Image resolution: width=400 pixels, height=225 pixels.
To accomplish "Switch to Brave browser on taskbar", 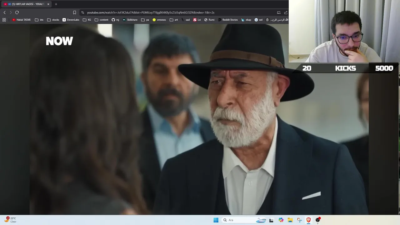I will [308, 220].
